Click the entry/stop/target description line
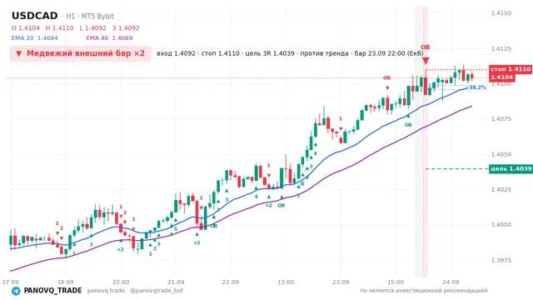 (x=290, y=53)
